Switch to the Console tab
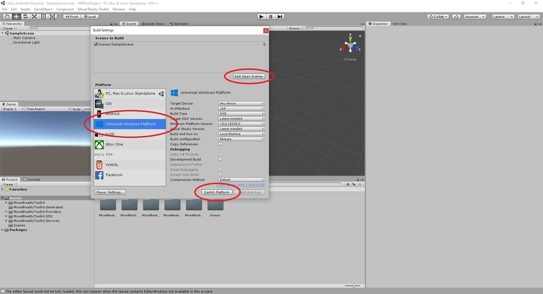Viewport: 543px width, 294px height. point(32,179)
